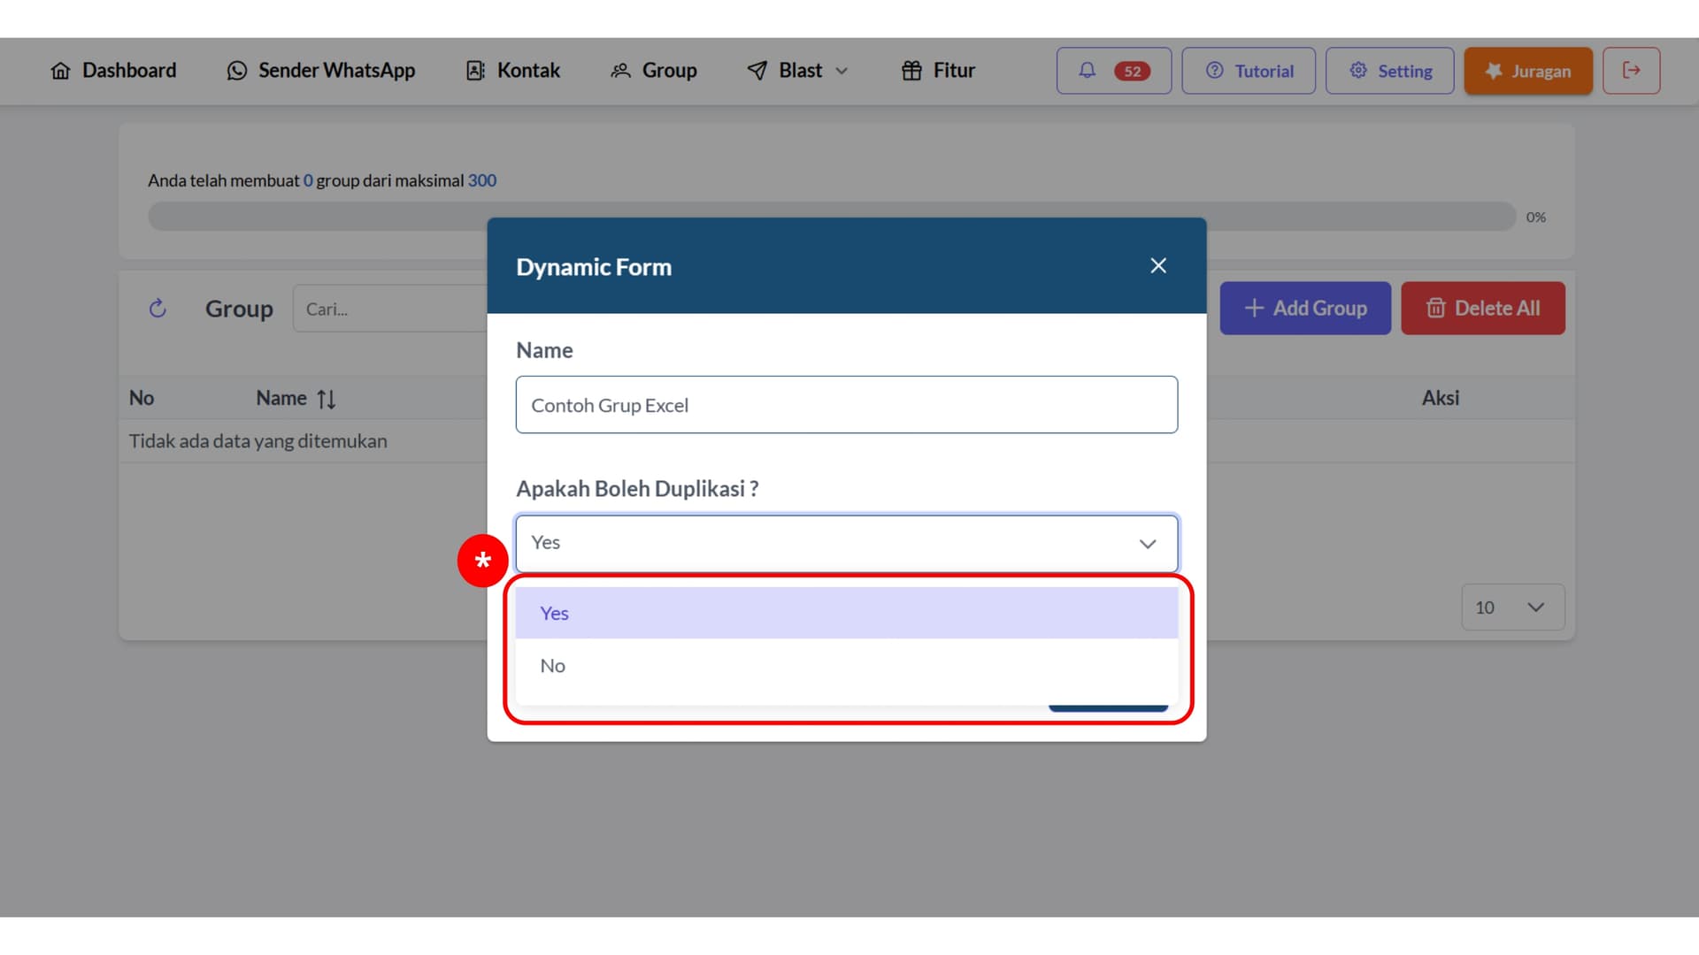Open the Fitur menu item
The width and height of the screenshot is (1699, 955).
[x=938, y=71]
